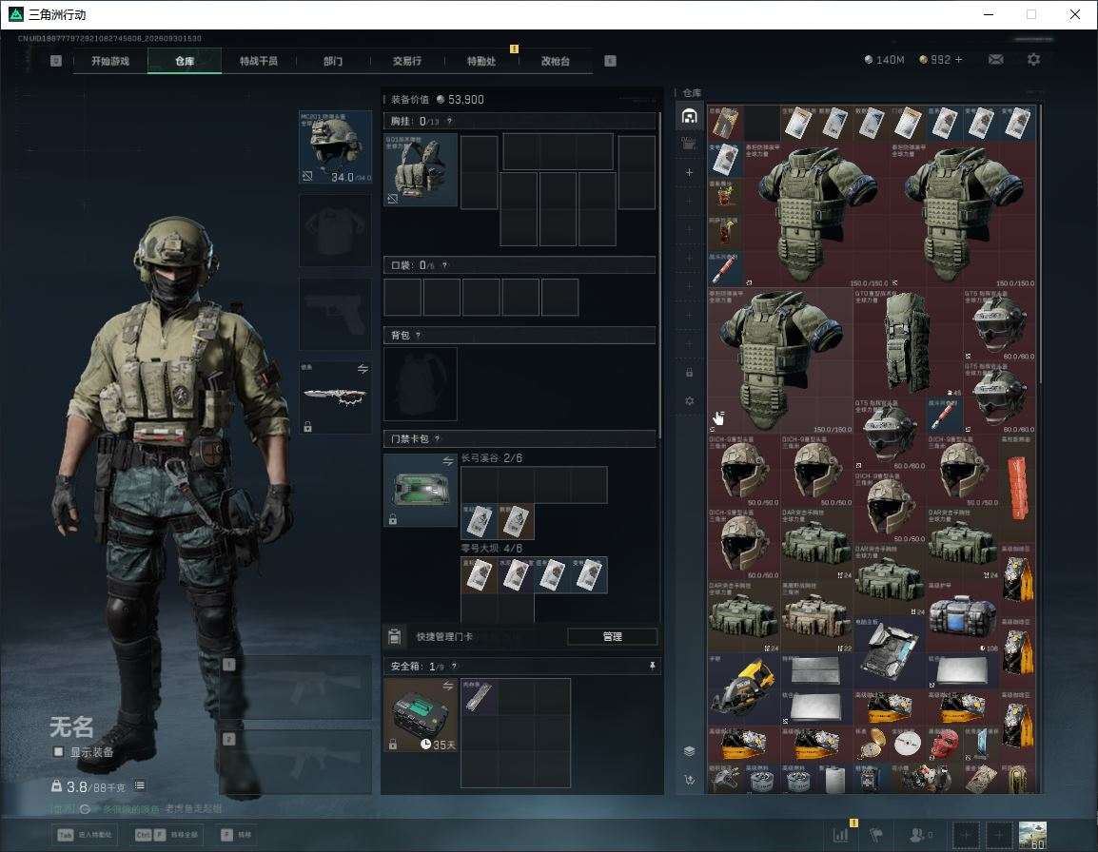Viewport: 1098px width, 852px height.
Task: Select the equipped helmet slot showing 34.0
Action: (336, 147)
